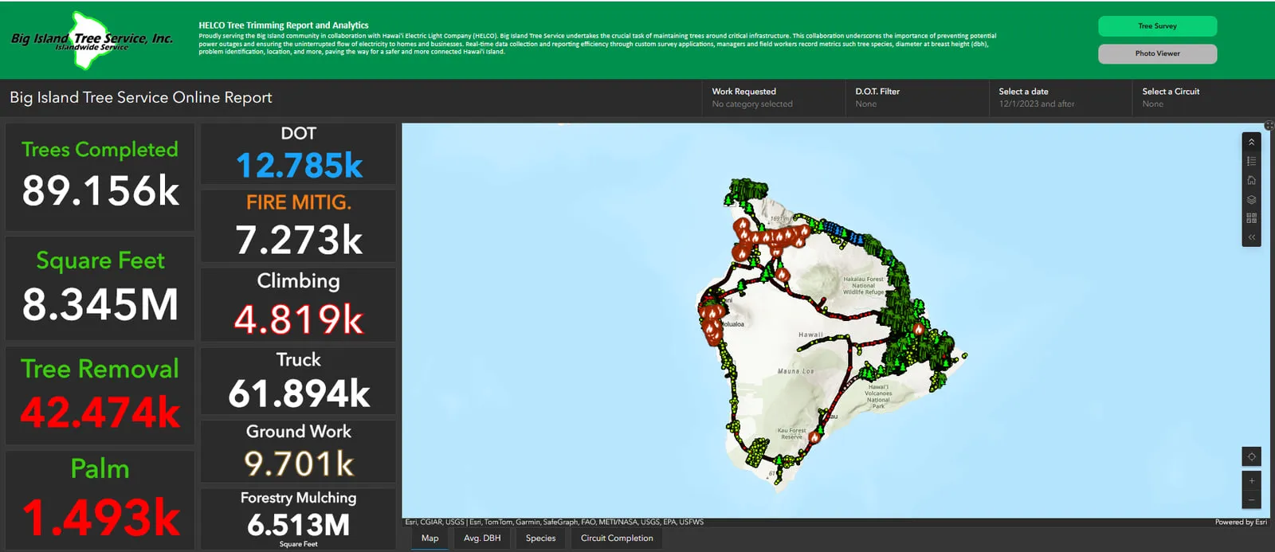
Task: Zoom out on the map with the minus button
Action: 1251,499
